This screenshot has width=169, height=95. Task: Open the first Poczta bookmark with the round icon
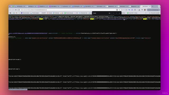pos(25,13)
